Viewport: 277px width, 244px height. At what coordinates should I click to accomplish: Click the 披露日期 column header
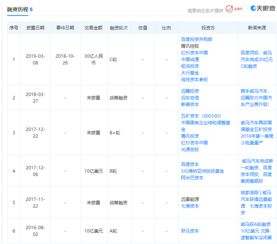coord(35,27)
